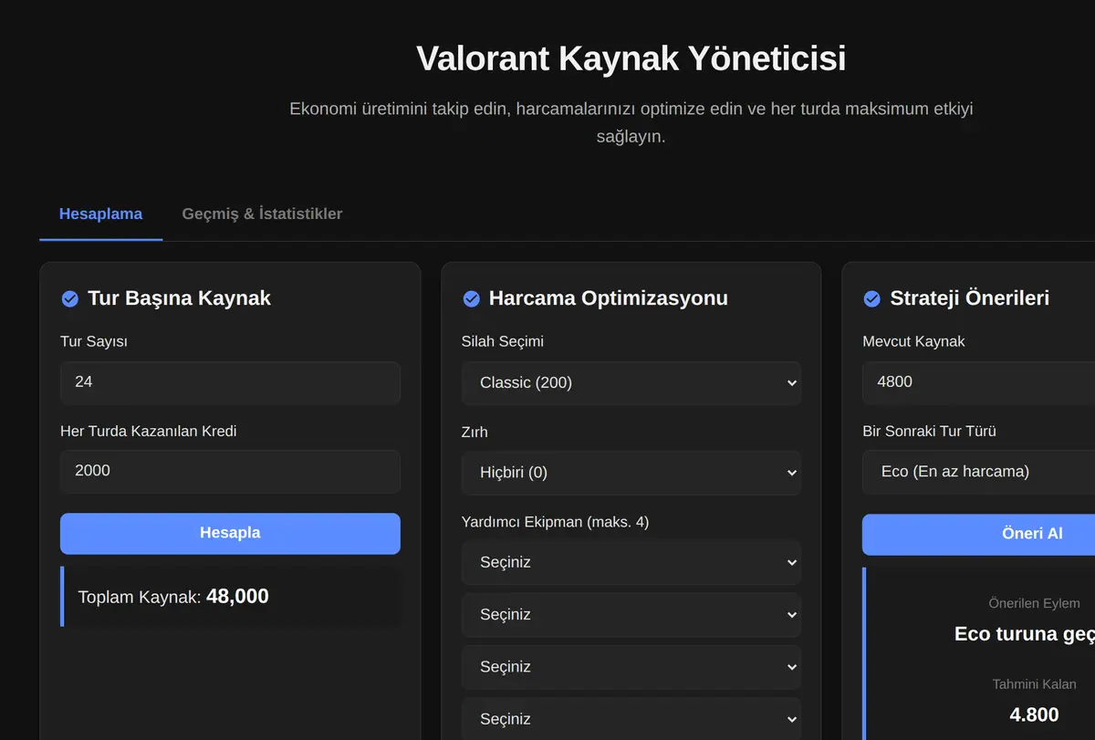The image size is (1095, 740).
Task: Click the Tur Başına Kaynak card title
Action: pos(179,298)
